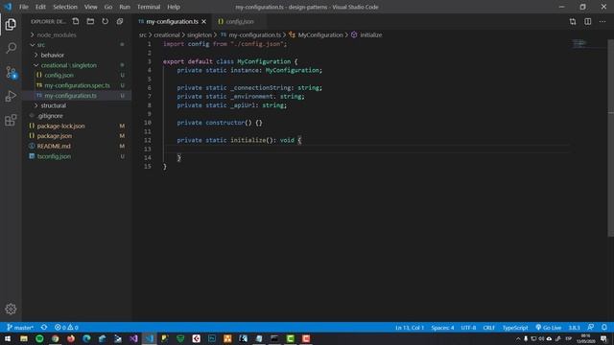
Task: Open the Selection menu
Action: click(65, 7)
